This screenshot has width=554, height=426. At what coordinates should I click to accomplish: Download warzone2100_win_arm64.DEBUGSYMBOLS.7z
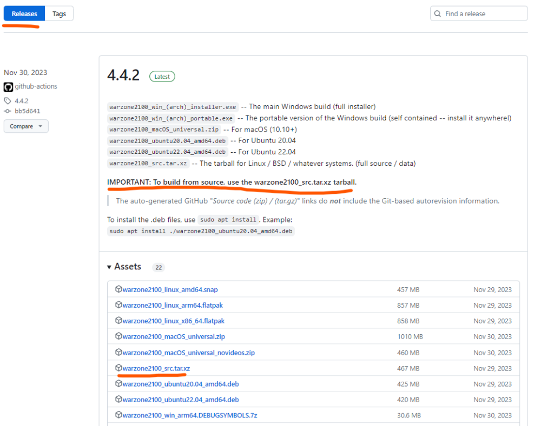click(x=190, y=415)
